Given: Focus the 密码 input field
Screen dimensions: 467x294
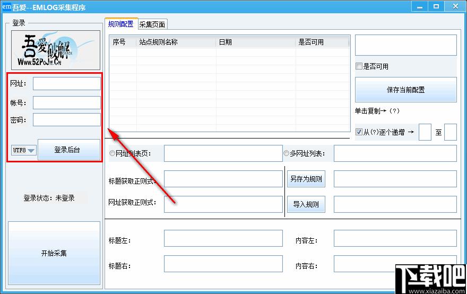Looking at the screenshot, I should coord(67,120).
